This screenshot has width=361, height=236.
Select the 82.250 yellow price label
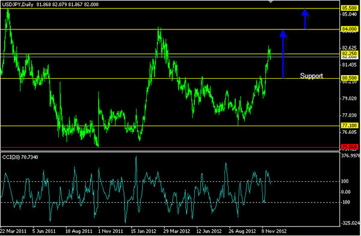349,53
